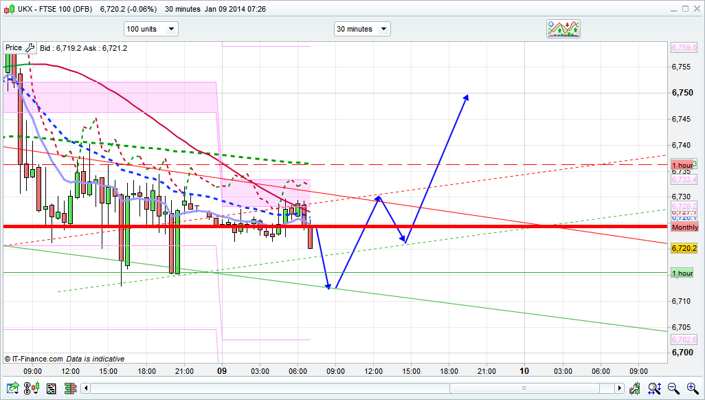Click the volume profile bars icon
705x400 pixels.
pyautogui.click(x=69, y=389)
